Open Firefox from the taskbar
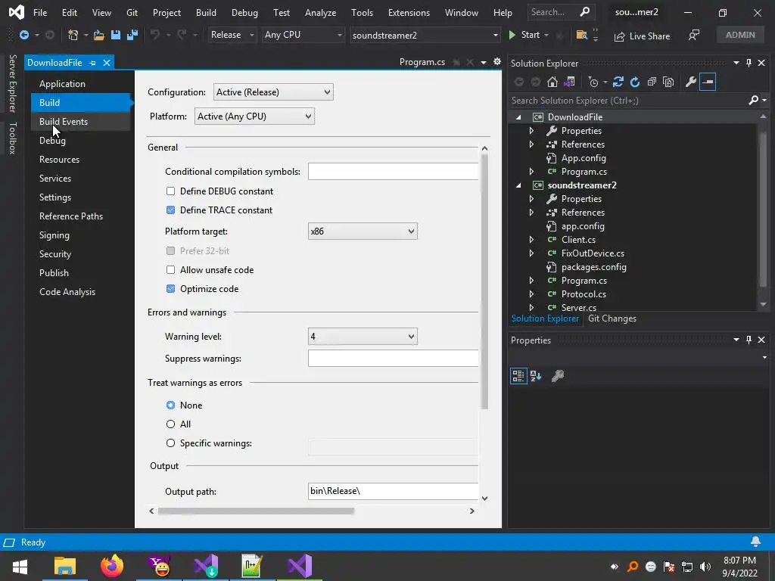This screenshot has height=581, width=775. click(112, 566)
